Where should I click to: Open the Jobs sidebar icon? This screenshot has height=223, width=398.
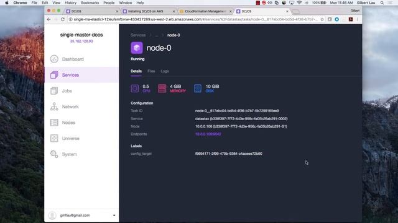(x=54, y=91)
